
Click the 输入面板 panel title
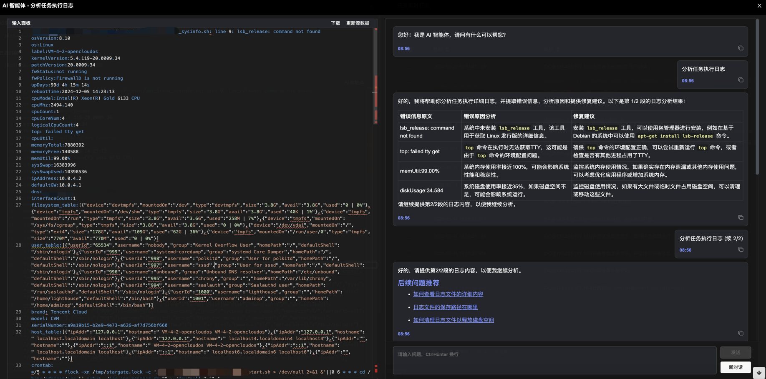click(21, 23)
